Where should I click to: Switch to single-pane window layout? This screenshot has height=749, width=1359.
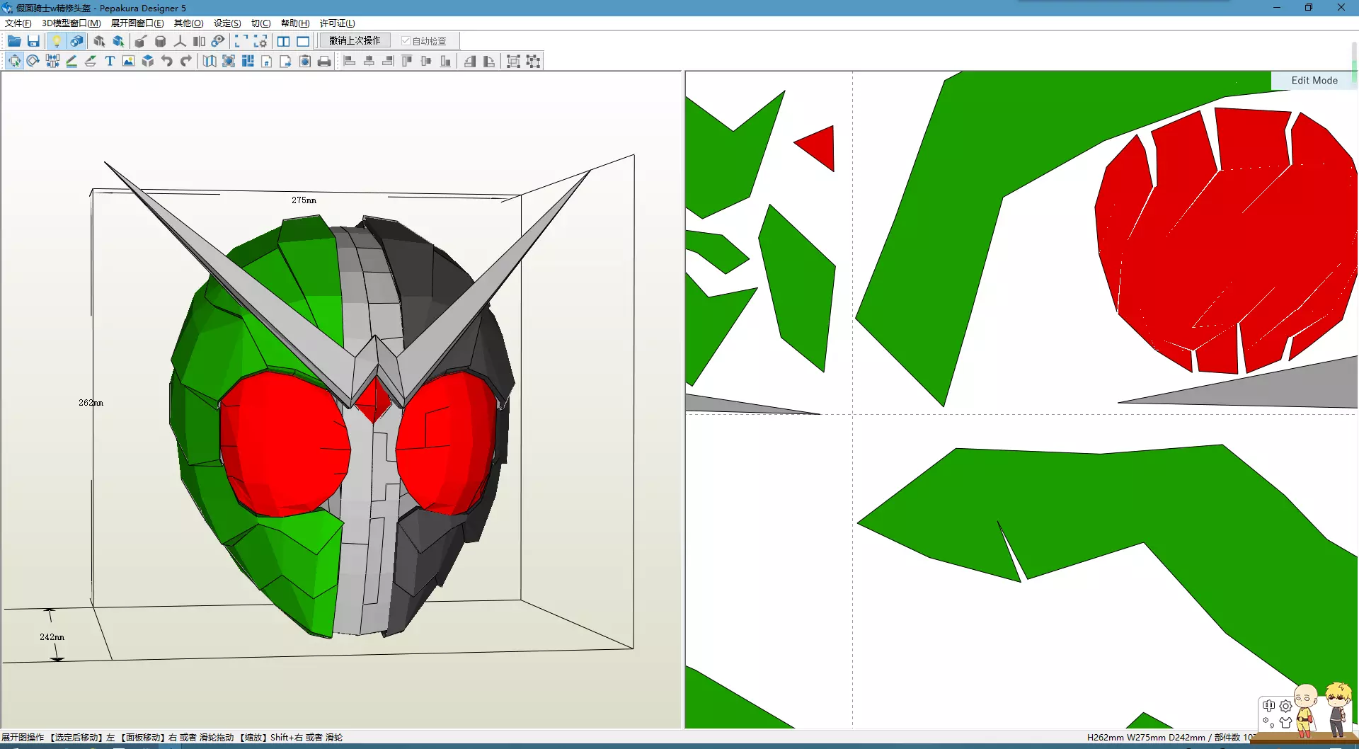tap(303, 41)
